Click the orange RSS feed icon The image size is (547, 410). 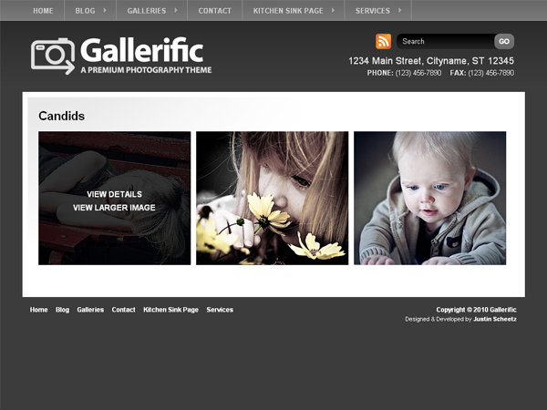(x=383, y=41)
